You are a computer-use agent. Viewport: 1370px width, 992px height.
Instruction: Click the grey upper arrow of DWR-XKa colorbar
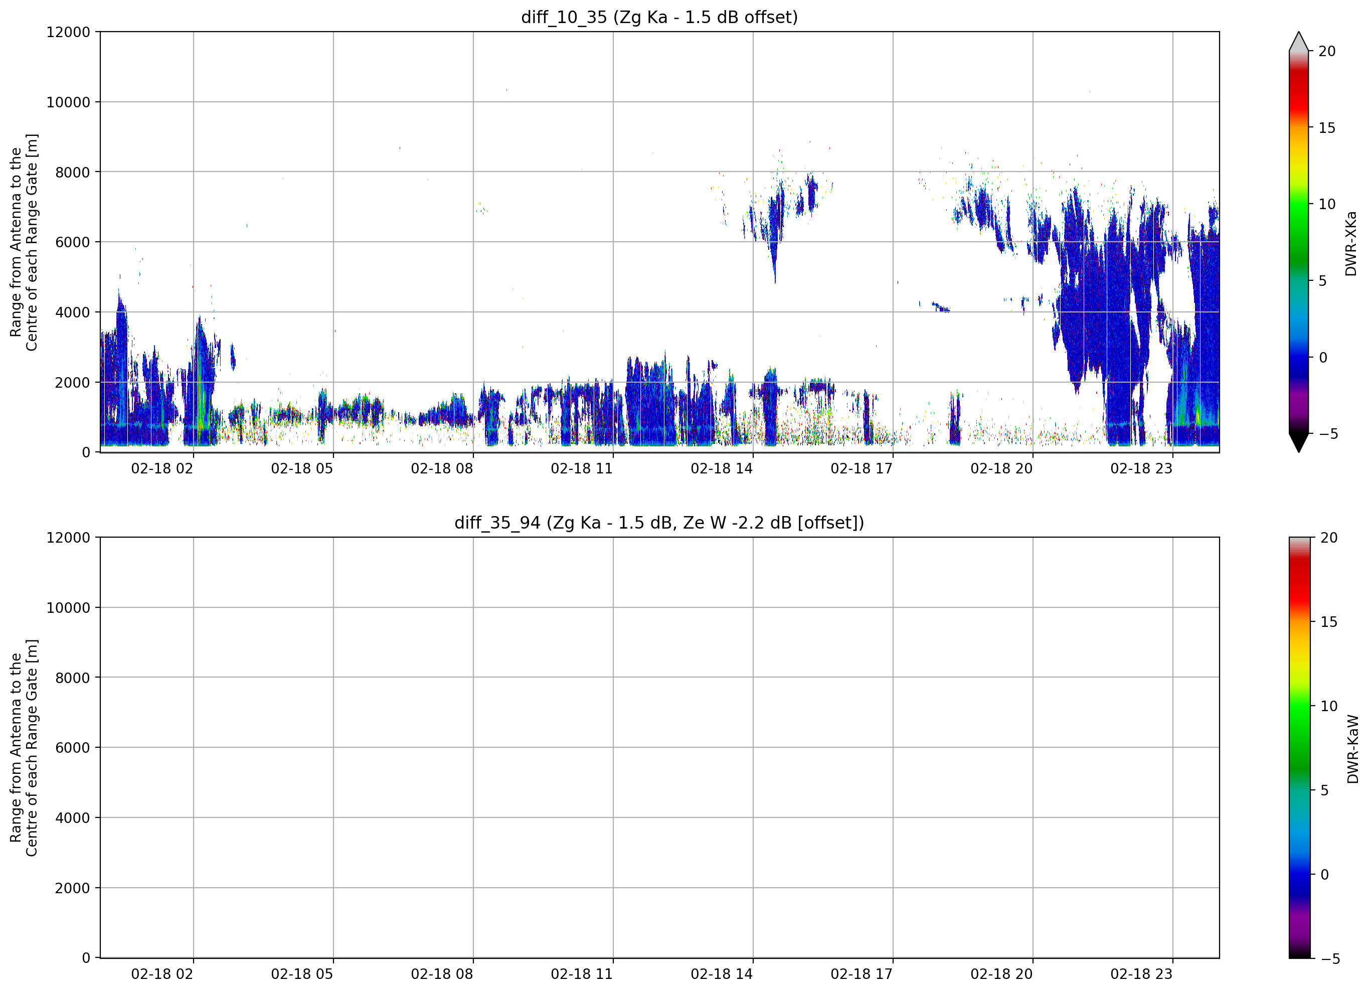(1298, 41)
